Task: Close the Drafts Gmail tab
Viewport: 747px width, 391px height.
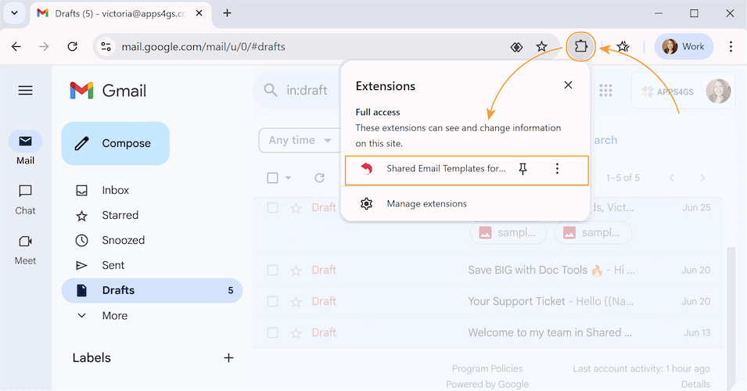Action: tap(199, 13)
